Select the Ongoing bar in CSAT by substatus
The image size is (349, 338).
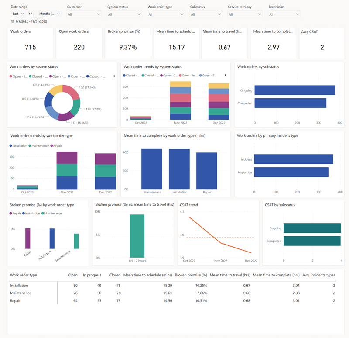[x=312, y=228]
